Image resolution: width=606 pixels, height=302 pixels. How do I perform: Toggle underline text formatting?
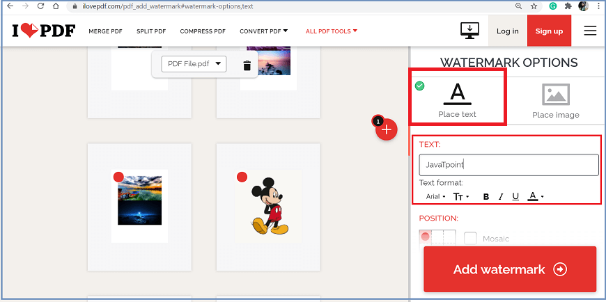point(515,196)
